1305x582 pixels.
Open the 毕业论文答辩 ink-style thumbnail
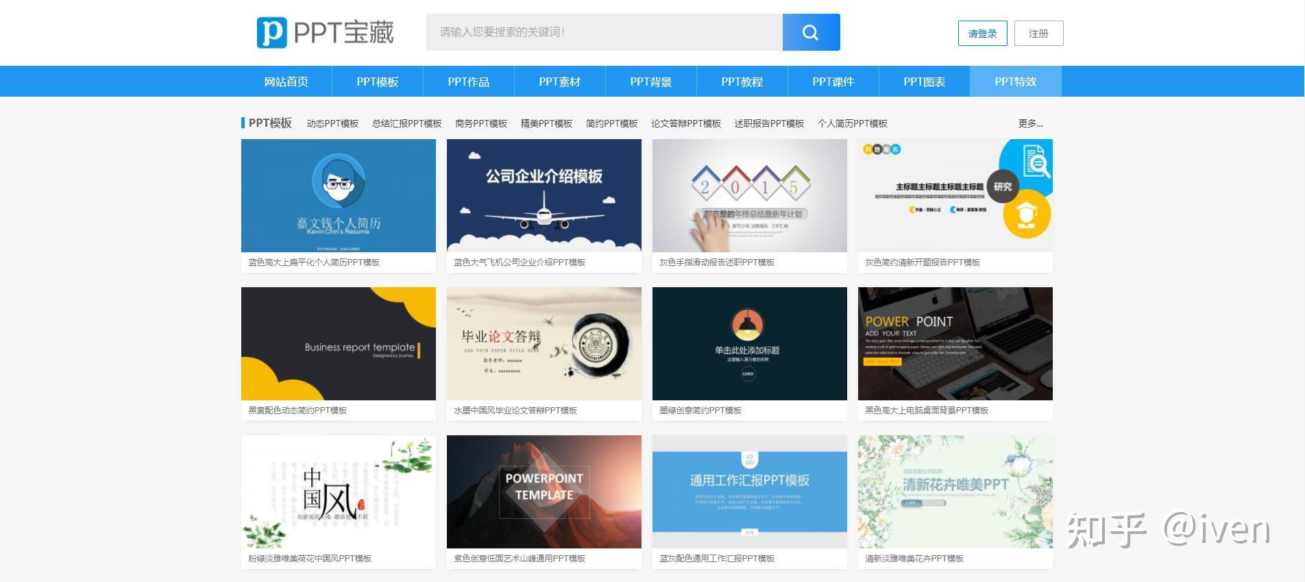(x=544, y=343)
